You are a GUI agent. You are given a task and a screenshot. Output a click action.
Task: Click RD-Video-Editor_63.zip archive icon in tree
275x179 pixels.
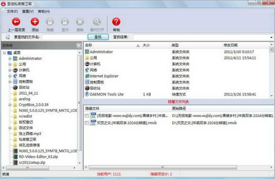[15, 157]
